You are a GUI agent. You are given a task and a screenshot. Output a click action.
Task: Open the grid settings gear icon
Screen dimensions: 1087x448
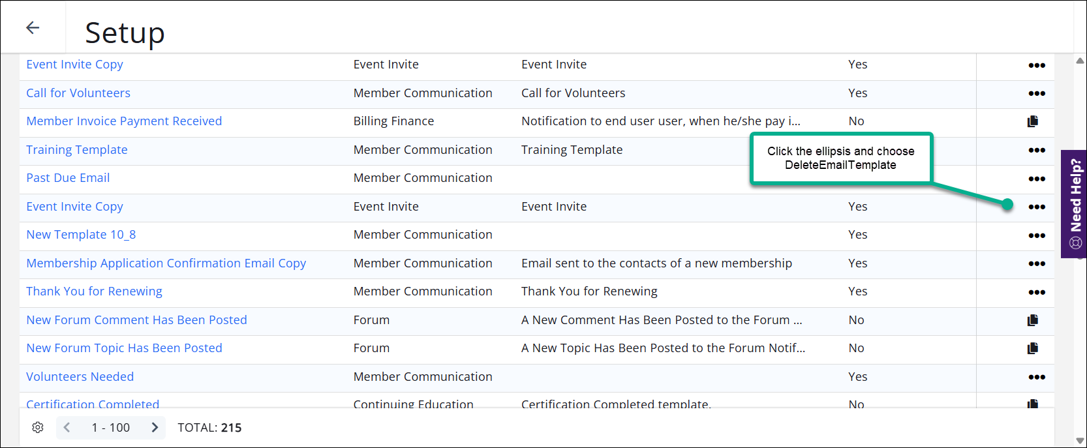point(38,427)
